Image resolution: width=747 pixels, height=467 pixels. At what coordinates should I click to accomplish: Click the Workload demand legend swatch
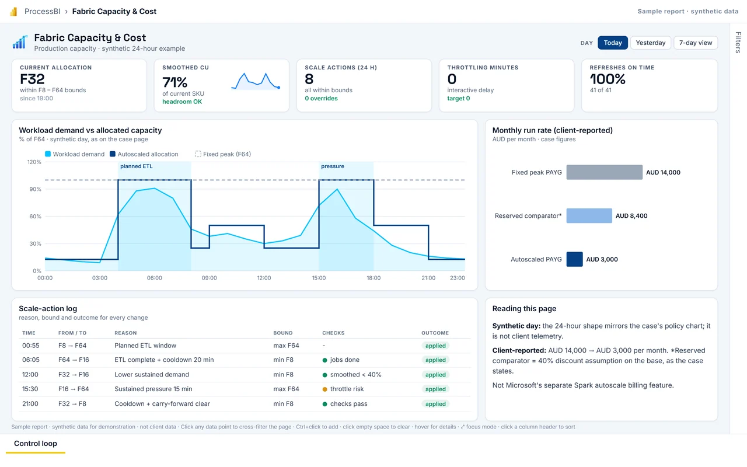(x=48, y=154)
